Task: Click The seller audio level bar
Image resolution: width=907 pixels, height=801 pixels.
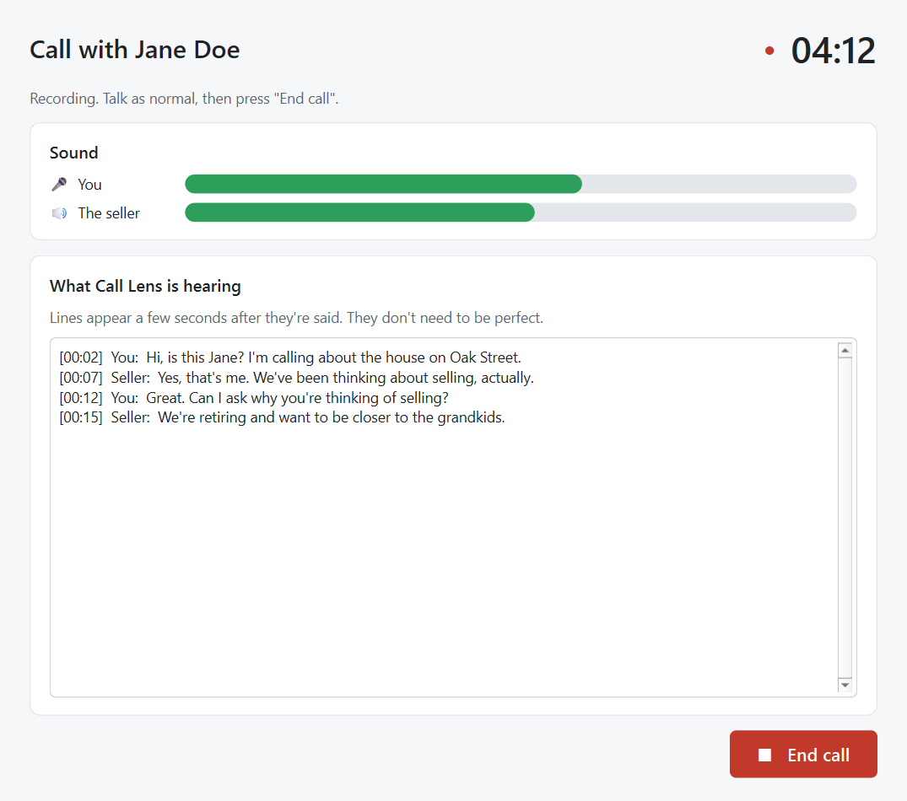Action: point(521,212)
